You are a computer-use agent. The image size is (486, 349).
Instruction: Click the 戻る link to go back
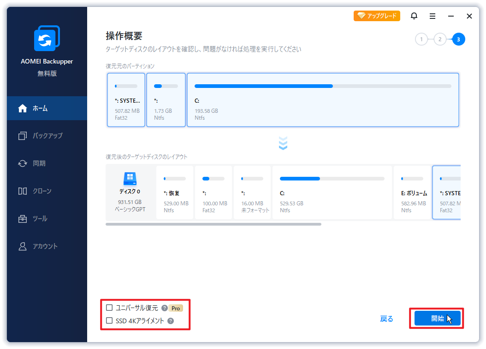(386, 319)
